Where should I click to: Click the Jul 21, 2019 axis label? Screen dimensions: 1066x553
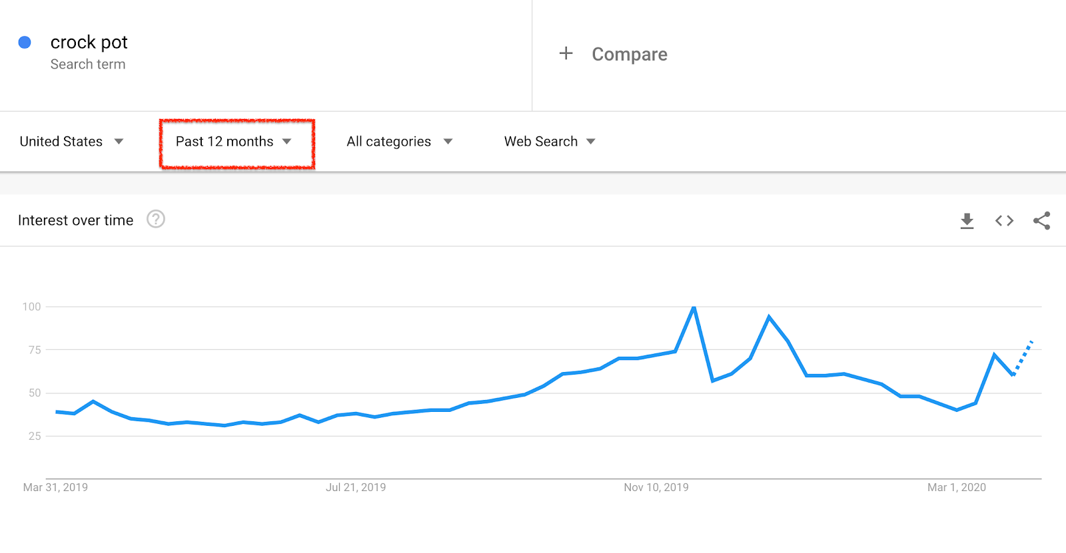pos(356,487)
